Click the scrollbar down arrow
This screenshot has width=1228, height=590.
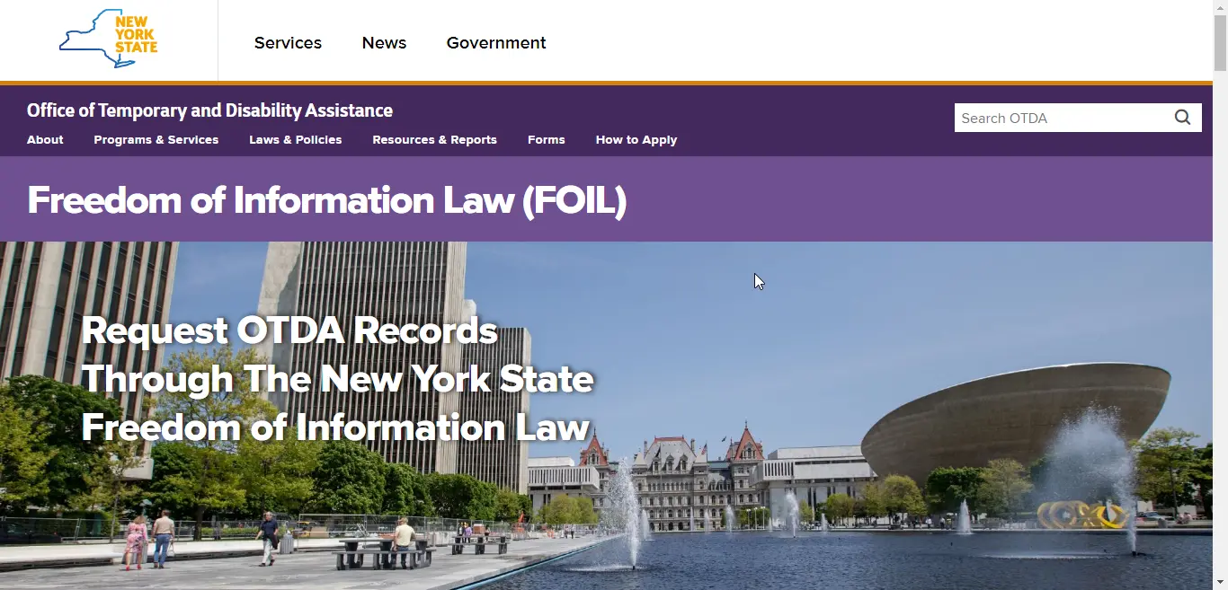[x=1220, y=582]
